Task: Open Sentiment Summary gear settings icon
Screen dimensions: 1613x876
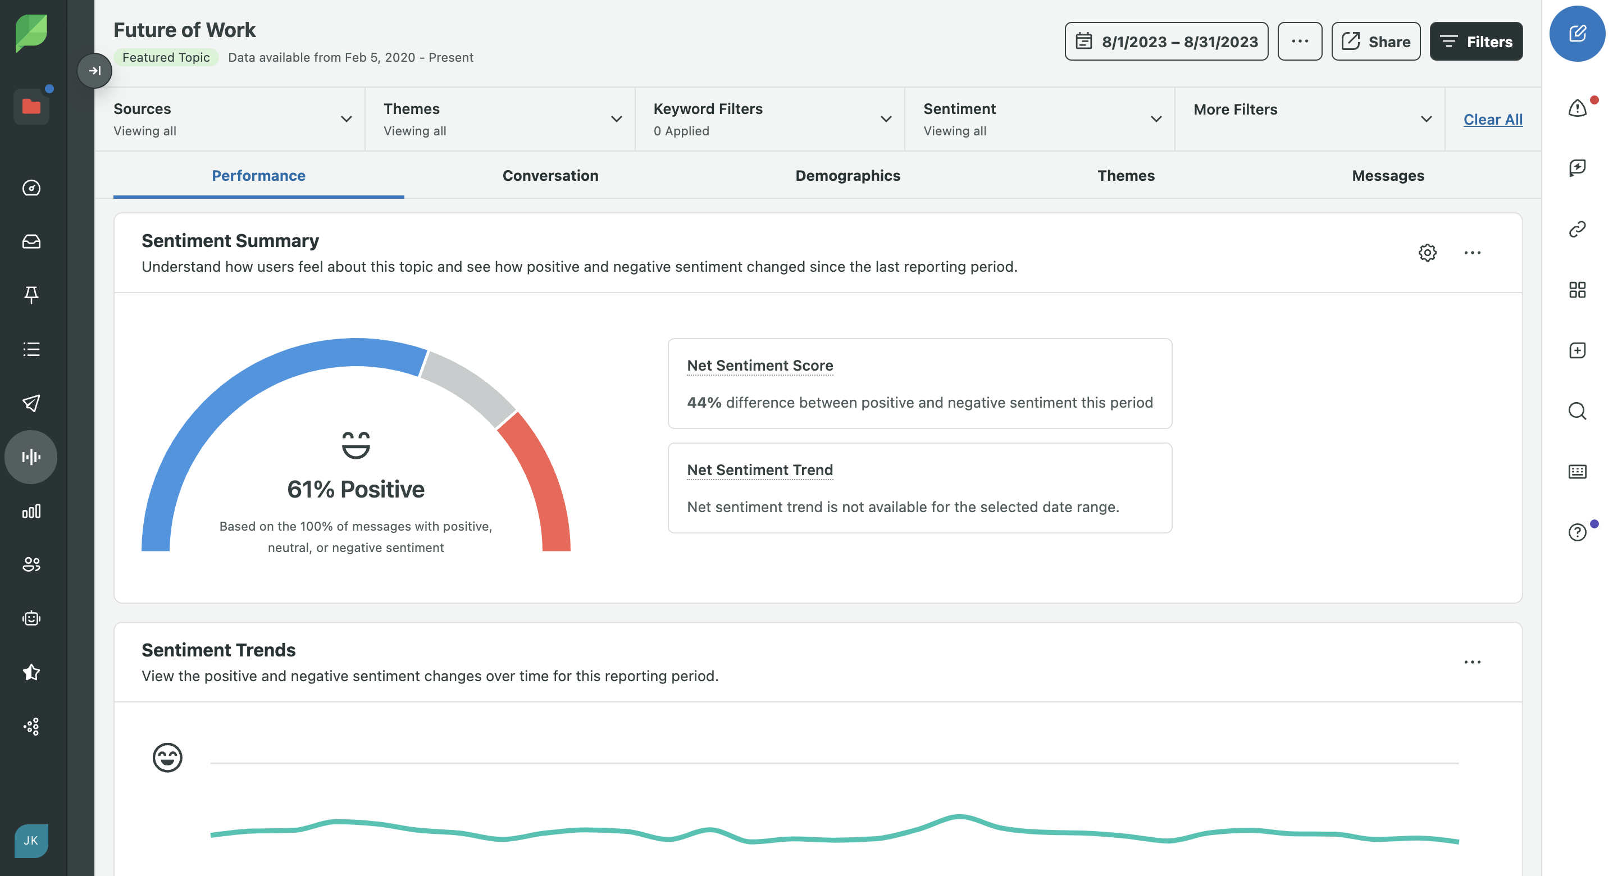Action: [1427, 252]
